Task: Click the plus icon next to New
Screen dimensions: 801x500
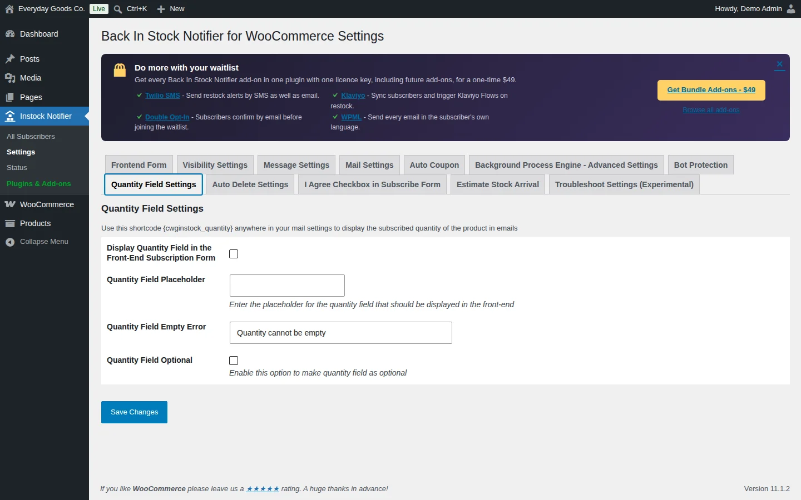Action: tap(161, 9)
